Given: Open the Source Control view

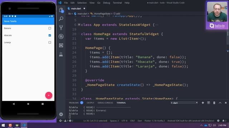Looking at the screenshot, I should [61, 27].
